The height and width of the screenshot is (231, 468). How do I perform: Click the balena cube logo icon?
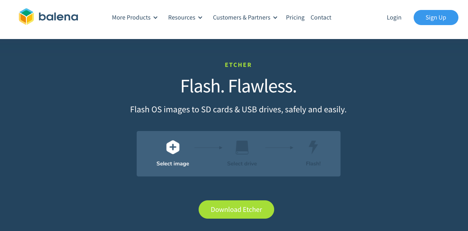[x=26, y=17]
